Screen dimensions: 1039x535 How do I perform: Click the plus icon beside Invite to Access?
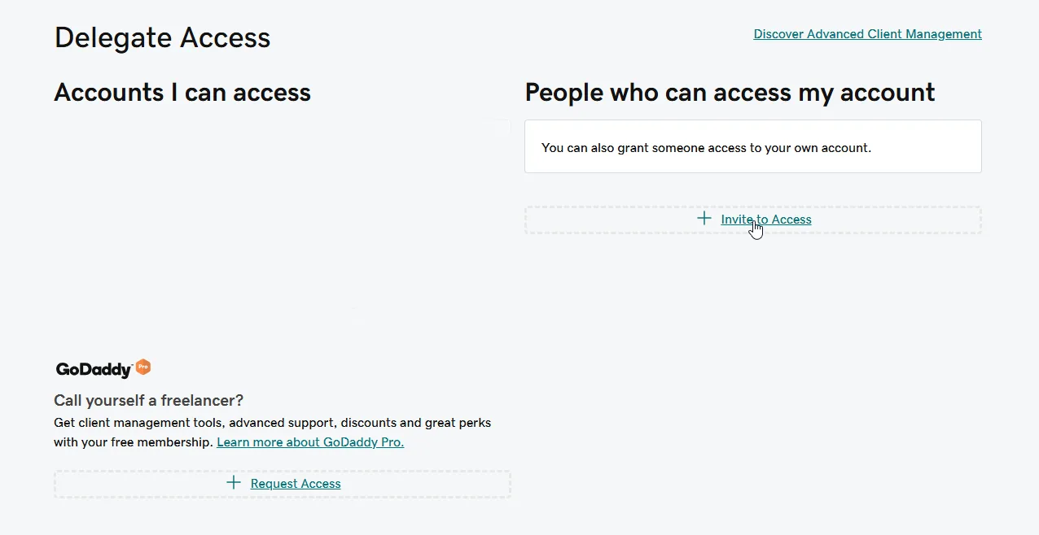pyautogui.click(x=704, y=219)
